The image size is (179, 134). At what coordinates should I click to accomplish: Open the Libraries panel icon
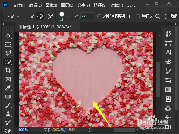point(168,99)
